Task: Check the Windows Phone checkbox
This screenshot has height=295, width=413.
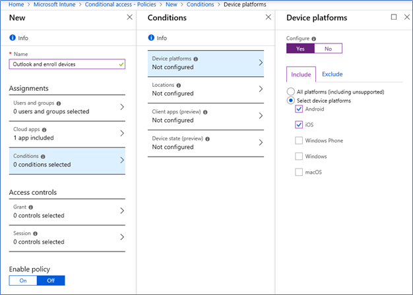Action: [x=299, y=140]
